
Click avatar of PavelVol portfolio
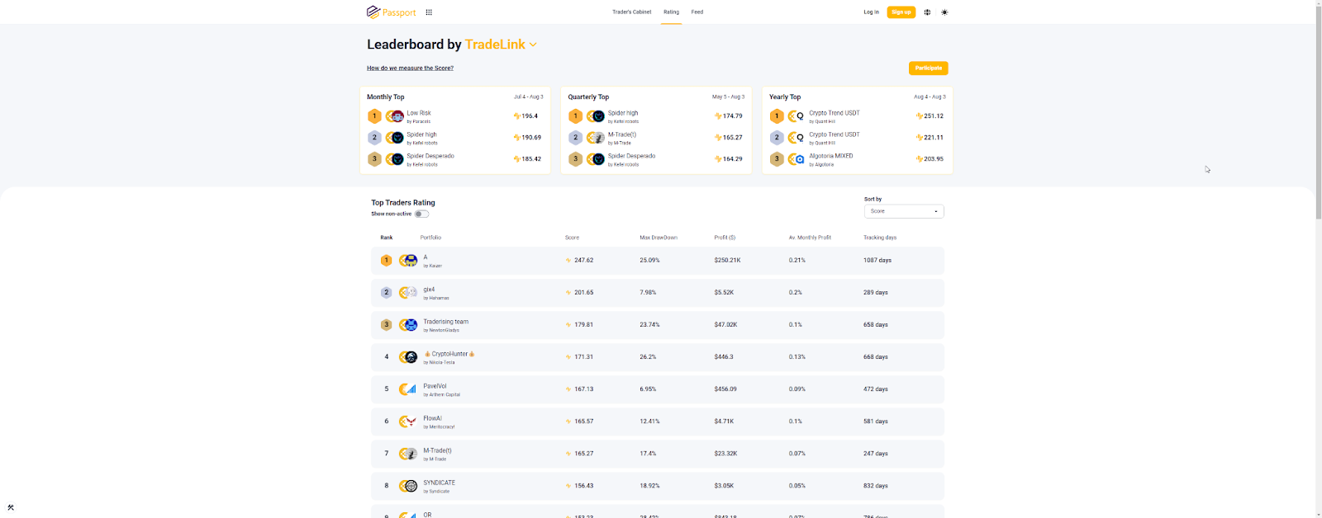[411, 389]
